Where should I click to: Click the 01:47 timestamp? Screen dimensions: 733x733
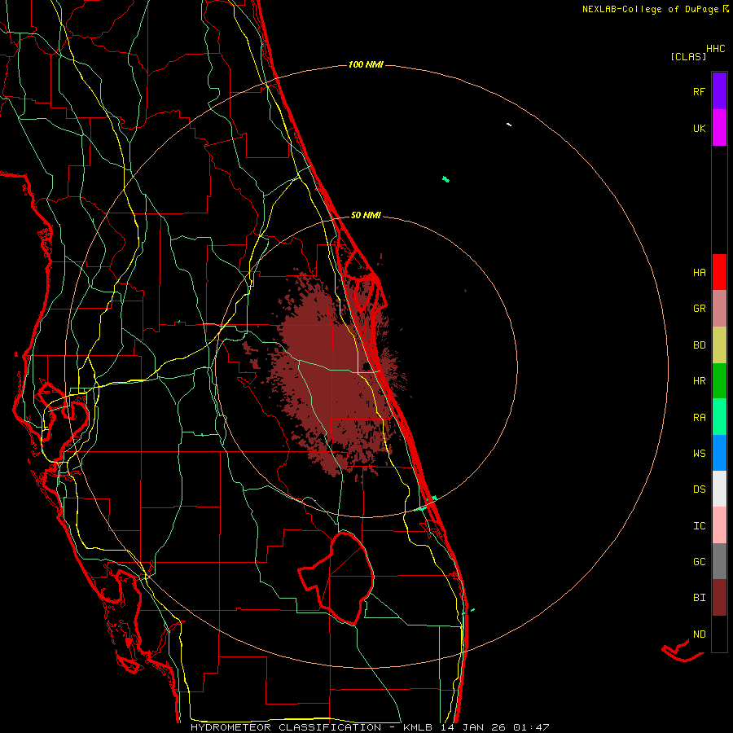pos(530,727)
